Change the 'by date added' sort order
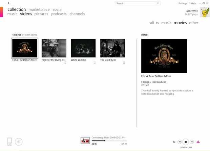Image resolution: width=210 pixels, height=151 pixels. point(29,35)
